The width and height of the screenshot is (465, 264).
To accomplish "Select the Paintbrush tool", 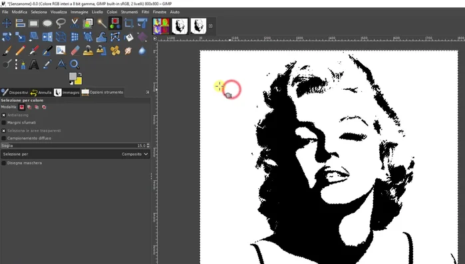I will 7,51.
